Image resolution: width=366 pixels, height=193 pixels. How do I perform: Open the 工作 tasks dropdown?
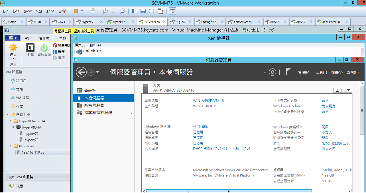coord(343,90)
